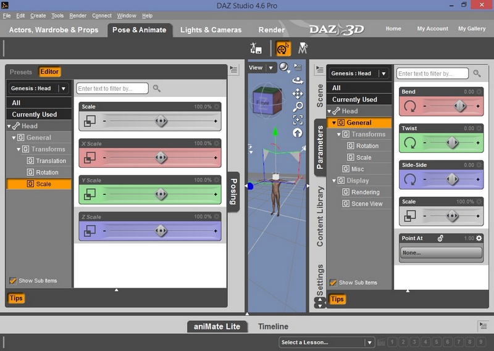Open the Timeline tab
Image resolution: width=494 pixels, height=351 pixels.
tap(273, 326)
